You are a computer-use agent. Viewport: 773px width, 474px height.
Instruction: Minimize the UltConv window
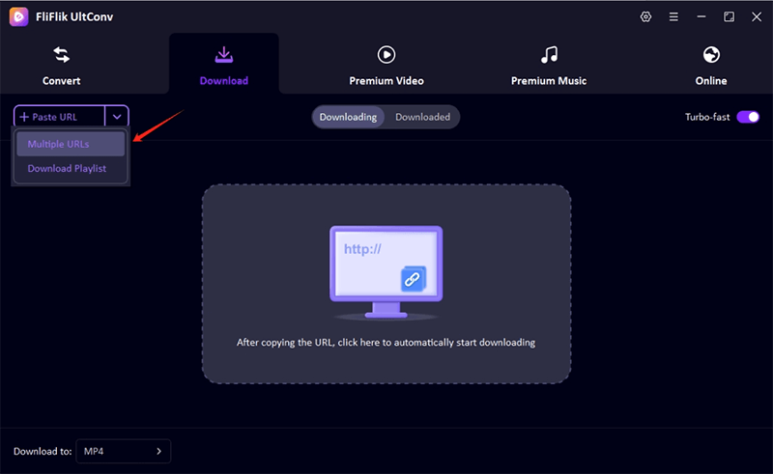coord(701,16)
